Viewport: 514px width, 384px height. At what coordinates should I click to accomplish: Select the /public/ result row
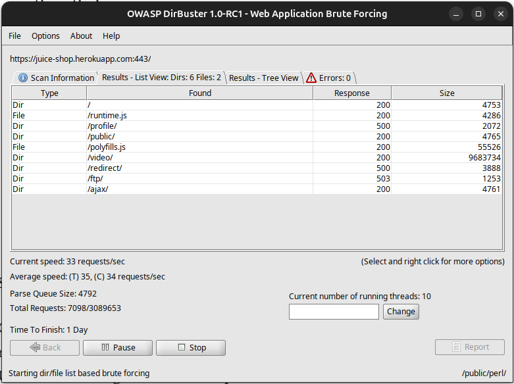(x=257, y=136)
